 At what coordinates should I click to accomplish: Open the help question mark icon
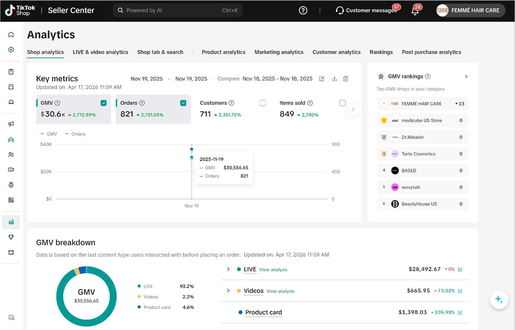pos(303,11)
